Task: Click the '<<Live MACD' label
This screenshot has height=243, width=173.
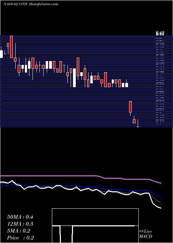Action: (x=146, y=234)
